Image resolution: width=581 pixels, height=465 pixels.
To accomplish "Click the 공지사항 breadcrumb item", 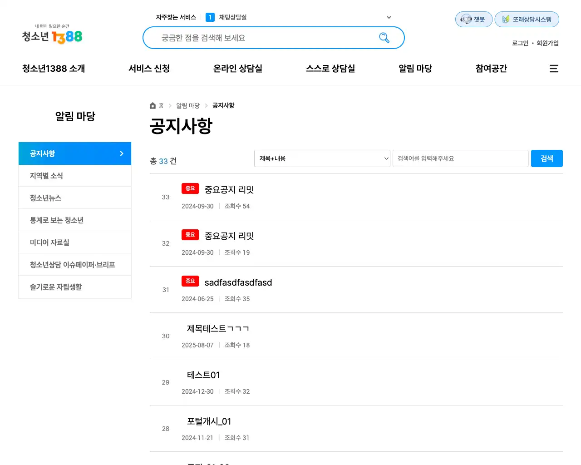I will pyautogui.click(x=223, y=105).
